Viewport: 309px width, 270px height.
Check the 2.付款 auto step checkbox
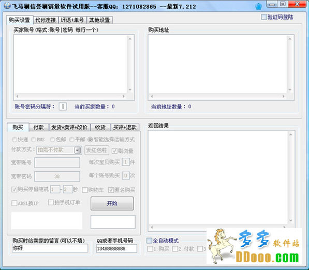tap(175, 249)
